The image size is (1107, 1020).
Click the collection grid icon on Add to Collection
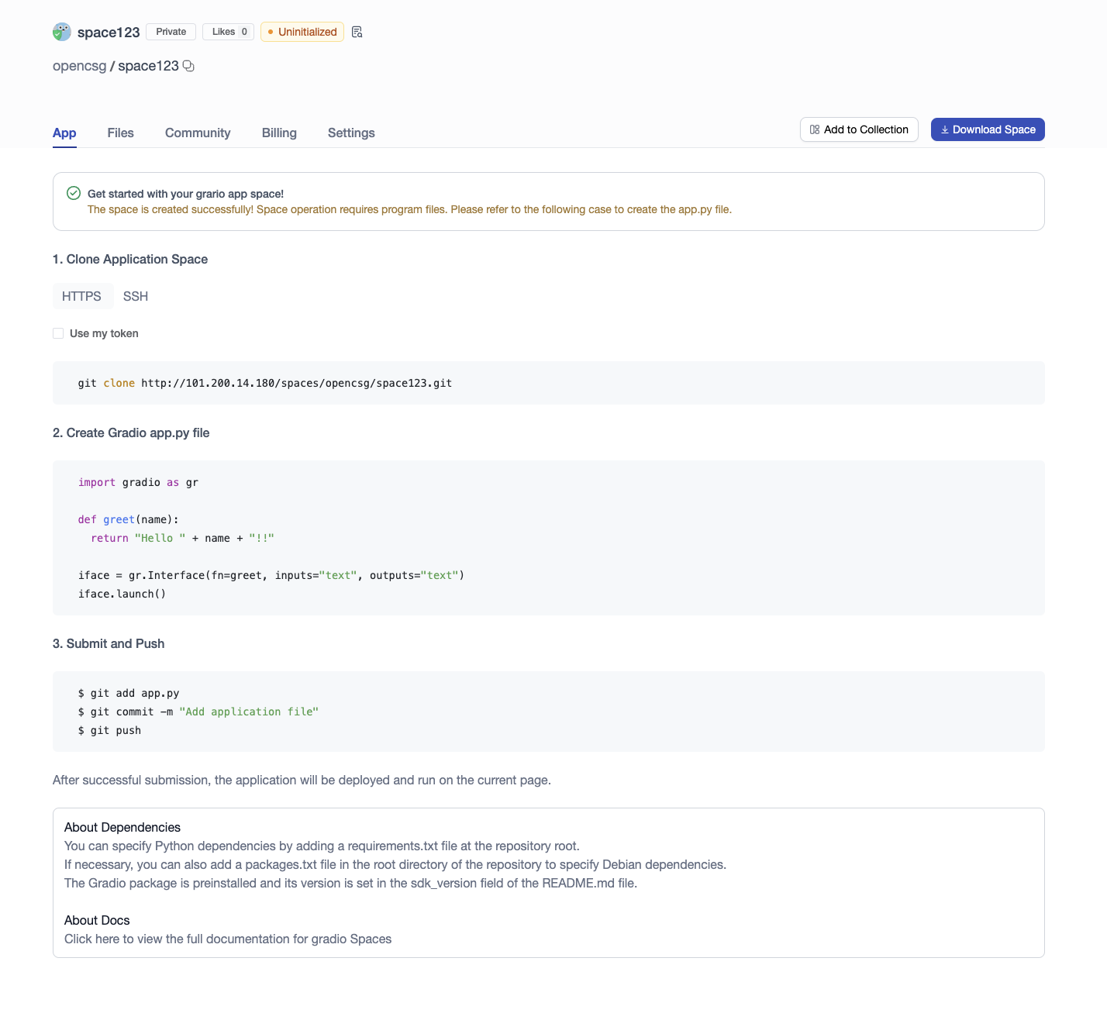pyautogui.click(x=814, y=129)
